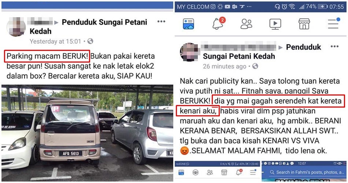Click Search in Fahmi's posts field
Screen dimensions: 348x183
pos(304,172)
